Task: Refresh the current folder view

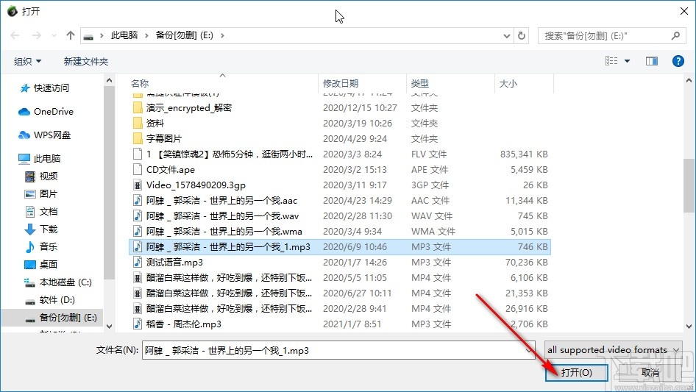Action: (x=522, y=35)
